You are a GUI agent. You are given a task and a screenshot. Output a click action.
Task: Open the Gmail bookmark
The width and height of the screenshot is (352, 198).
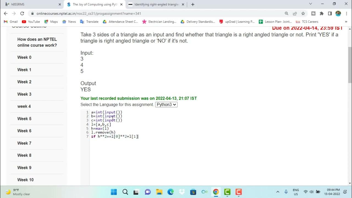coord(11,22)
